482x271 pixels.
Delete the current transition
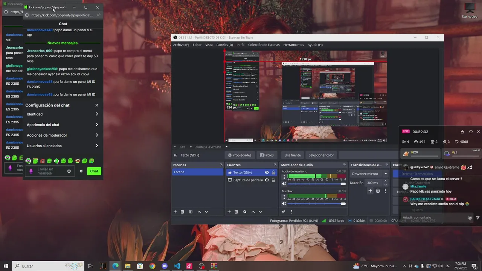click(x=378, y=191)
